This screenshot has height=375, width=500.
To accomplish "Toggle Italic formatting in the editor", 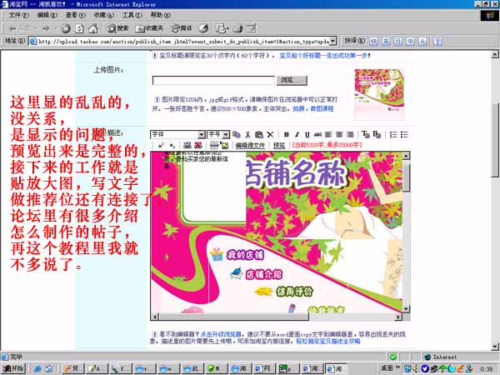I will [x=297, y=134].
